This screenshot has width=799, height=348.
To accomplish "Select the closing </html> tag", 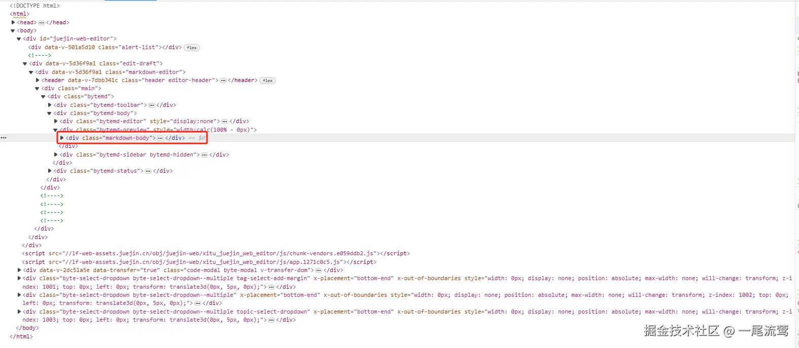I will coord(21,336).
